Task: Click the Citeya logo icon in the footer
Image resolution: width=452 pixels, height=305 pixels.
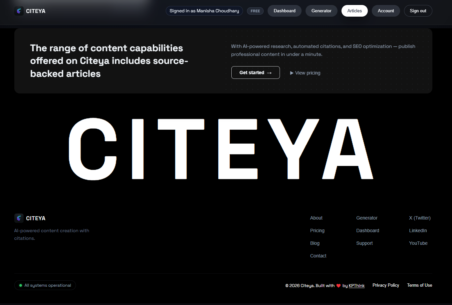Action: (19, 218)
